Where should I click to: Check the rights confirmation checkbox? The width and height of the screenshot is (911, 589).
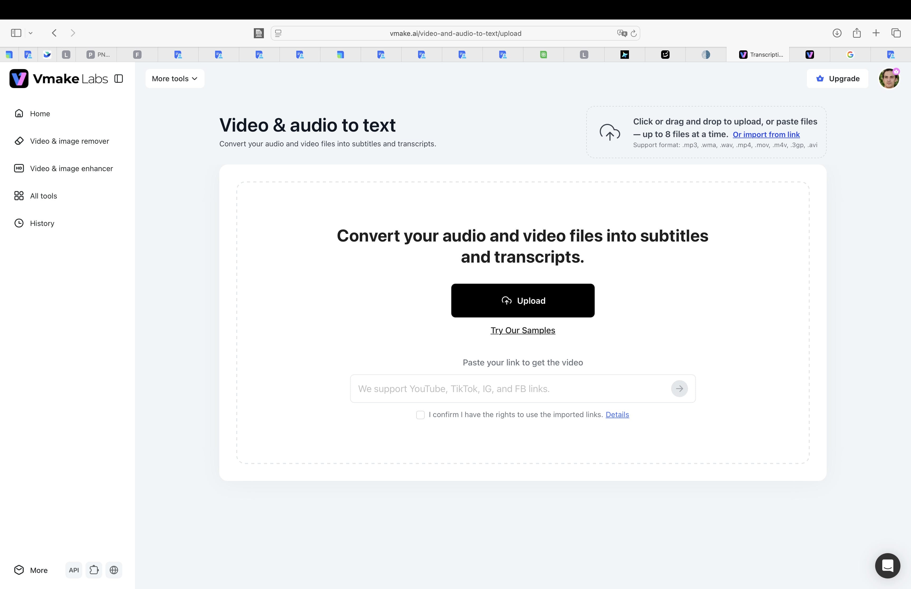tap(420, 415)
